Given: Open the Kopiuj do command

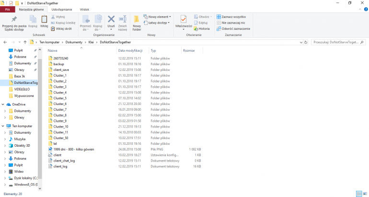Looking at the screenshot, I should [97, 23].
